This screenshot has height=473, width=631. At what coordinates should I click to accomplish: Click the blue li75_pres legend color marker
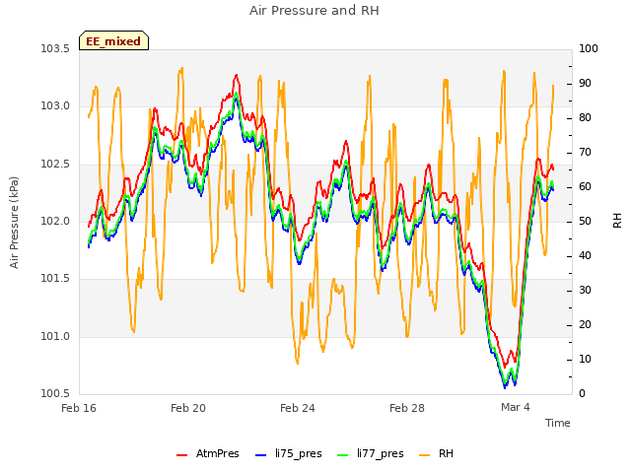point(260,455)
